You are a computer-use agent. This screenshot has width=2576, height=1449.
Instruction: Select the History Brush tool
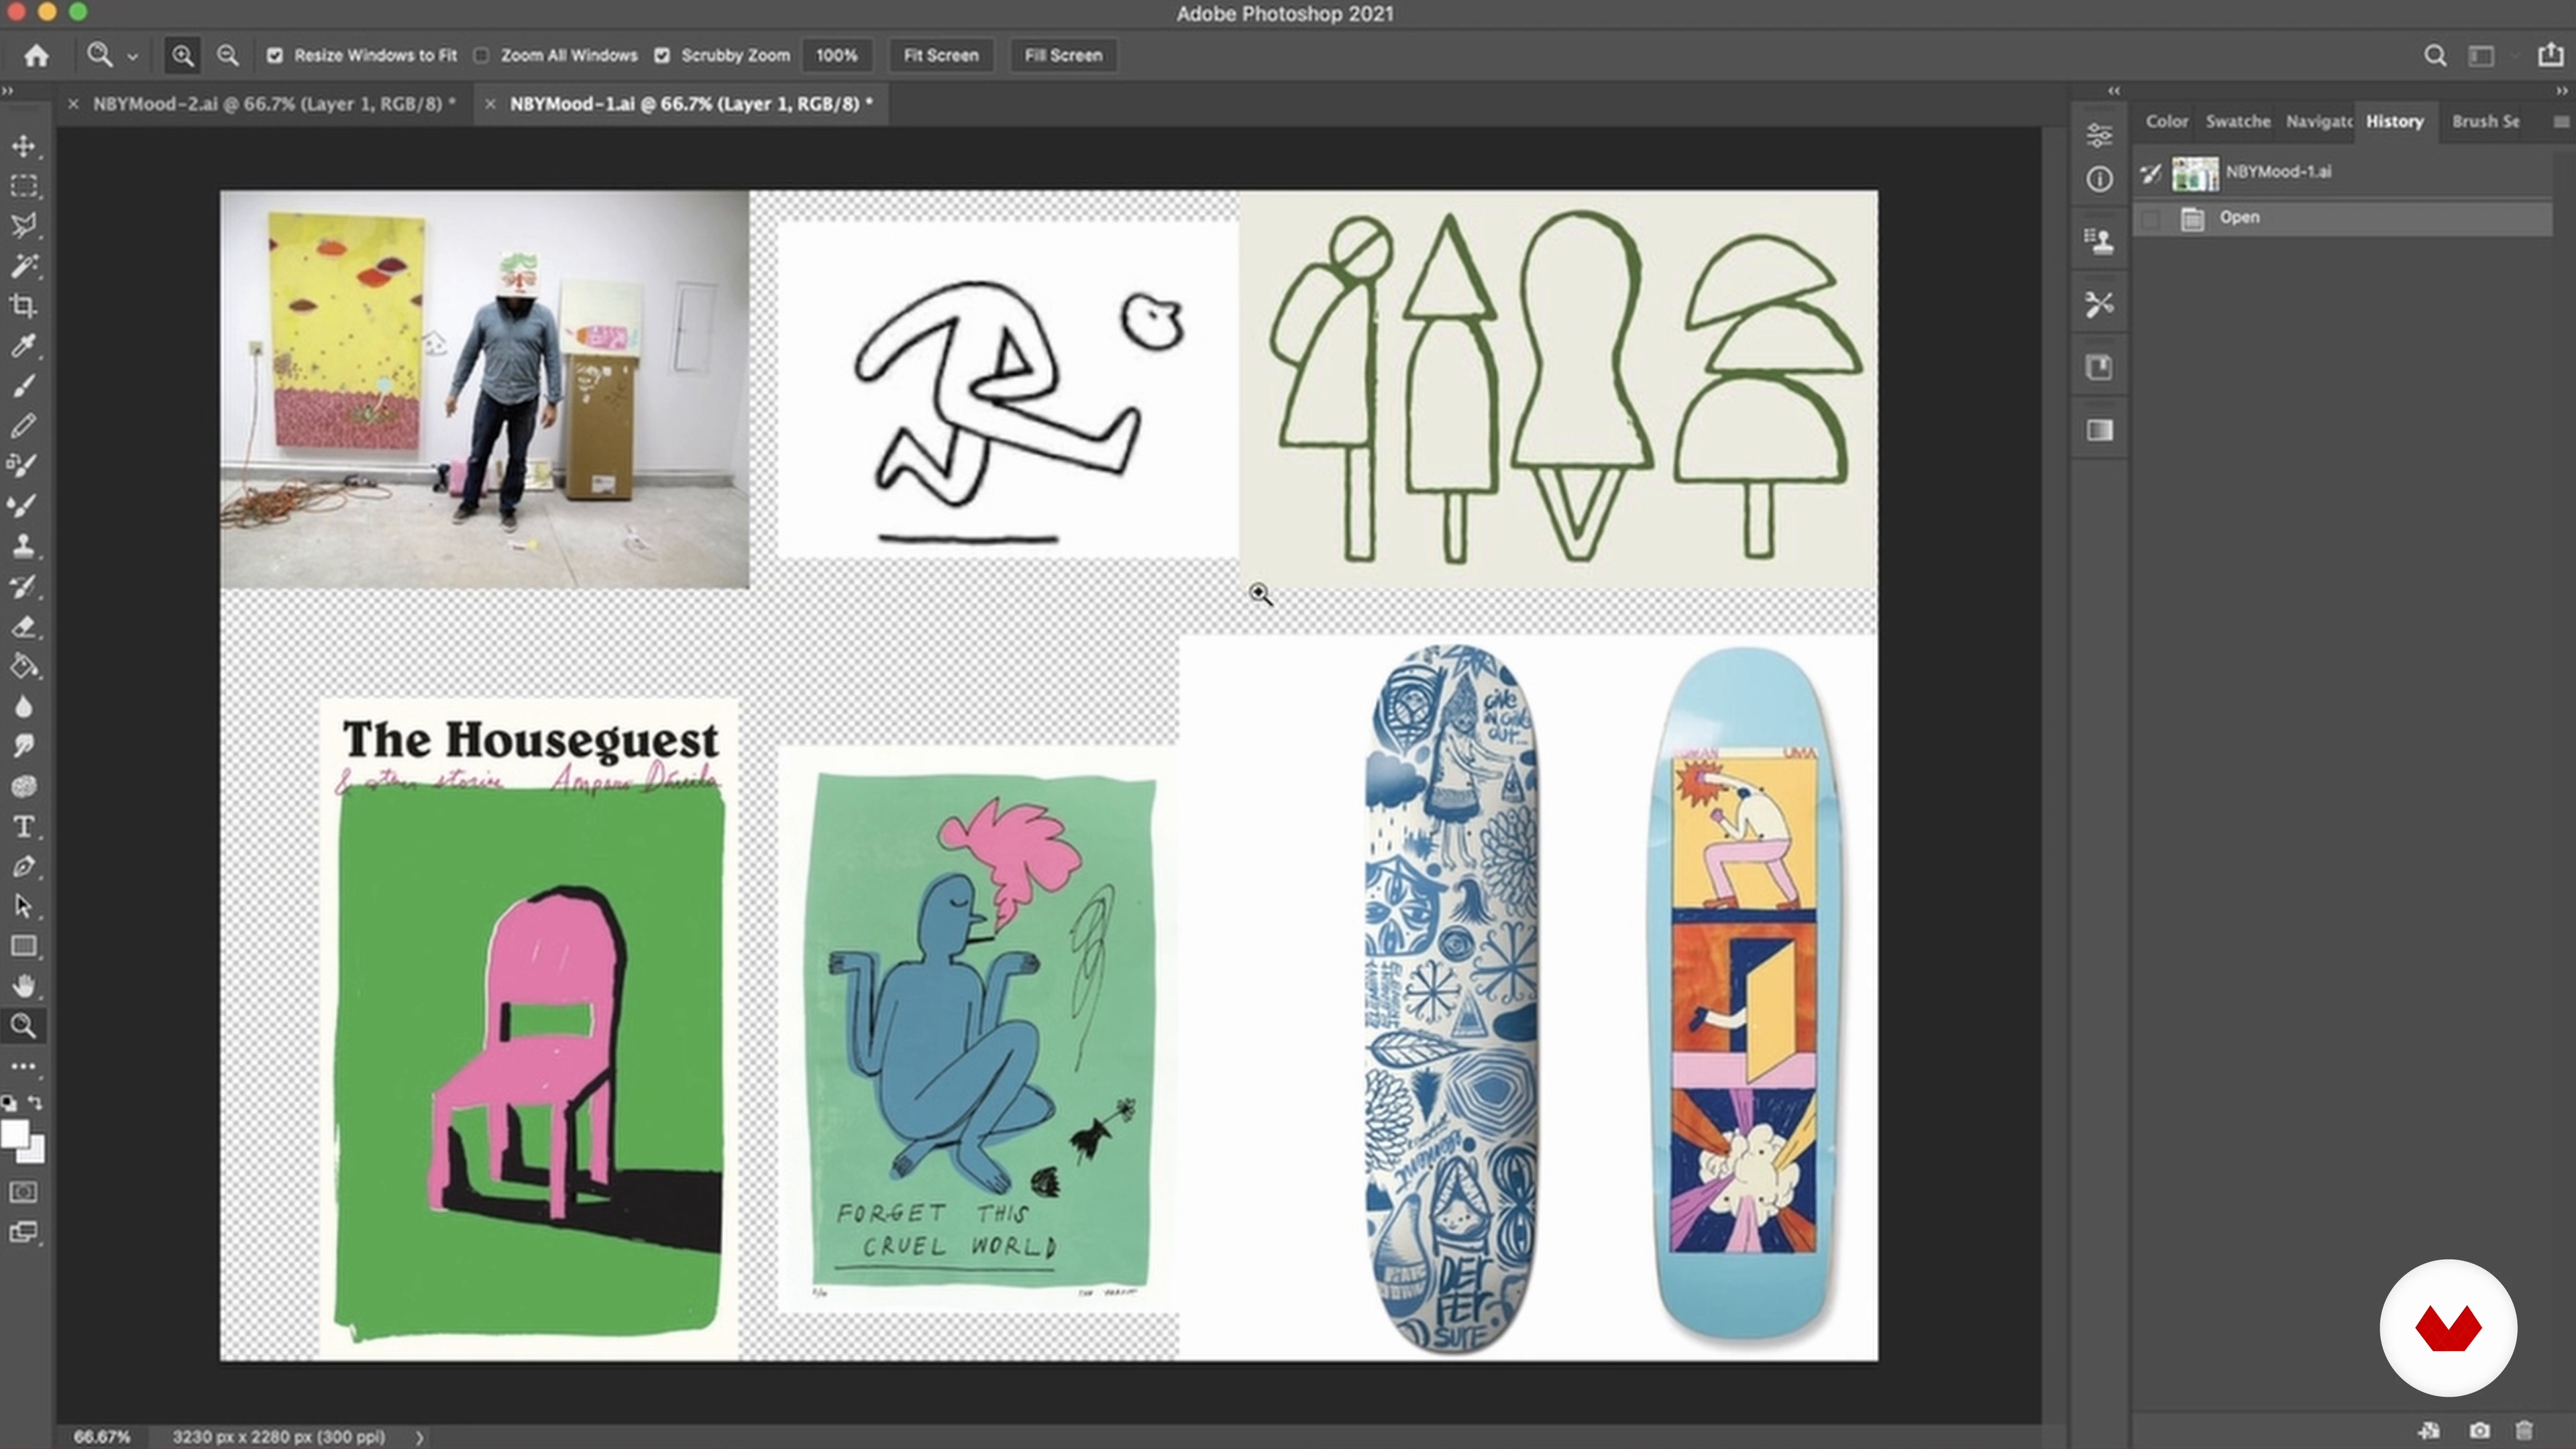[24, 586]
